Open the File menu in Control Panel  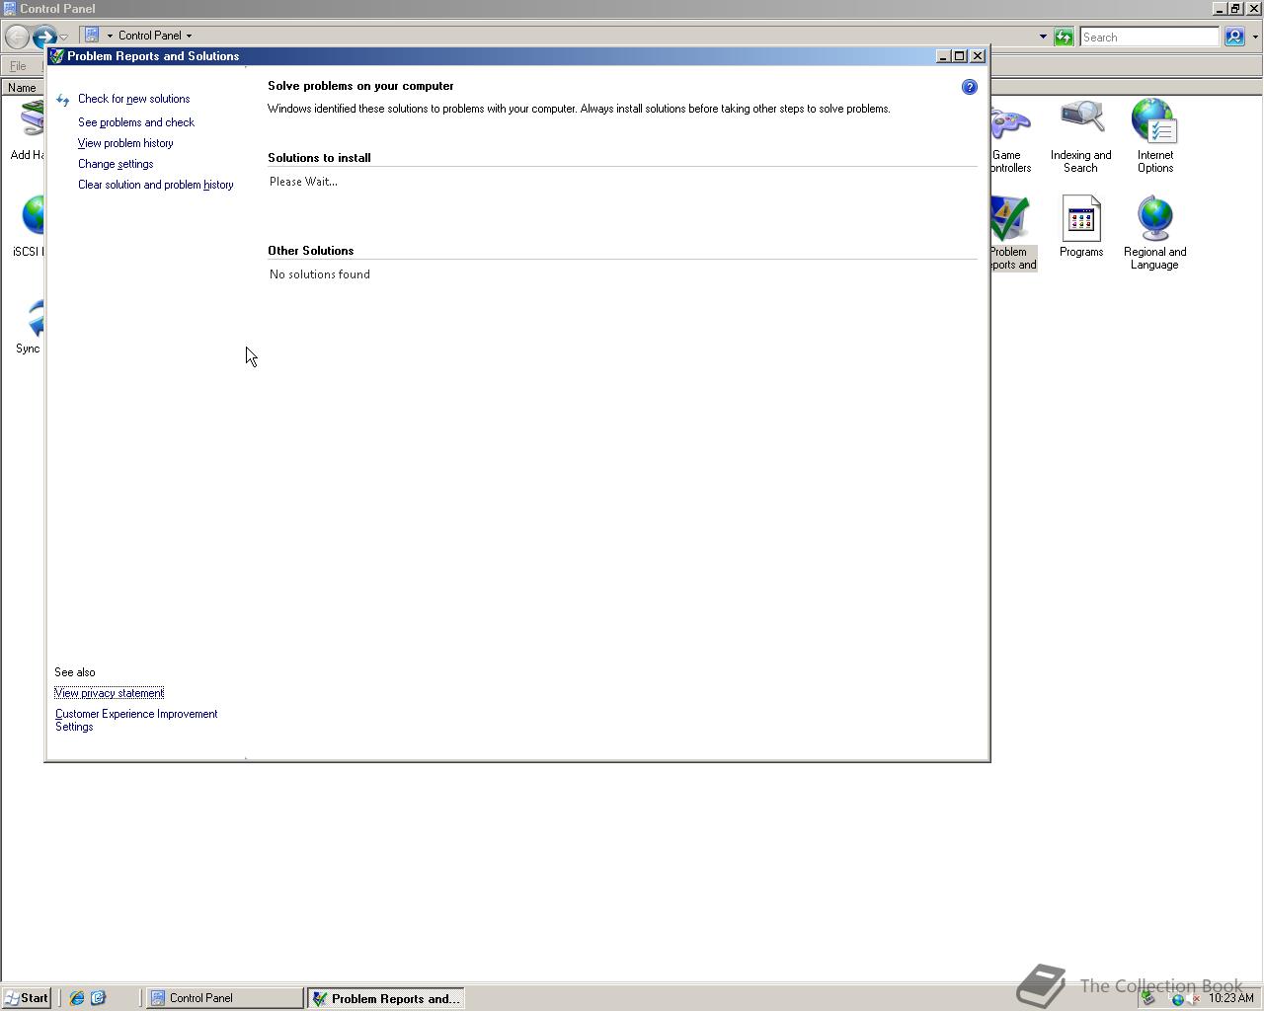point(18,66)
